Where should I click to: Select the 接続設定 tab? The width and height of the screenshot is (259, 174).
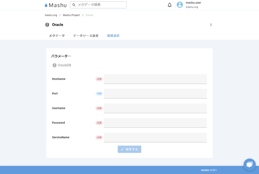[x=113, y=36]
